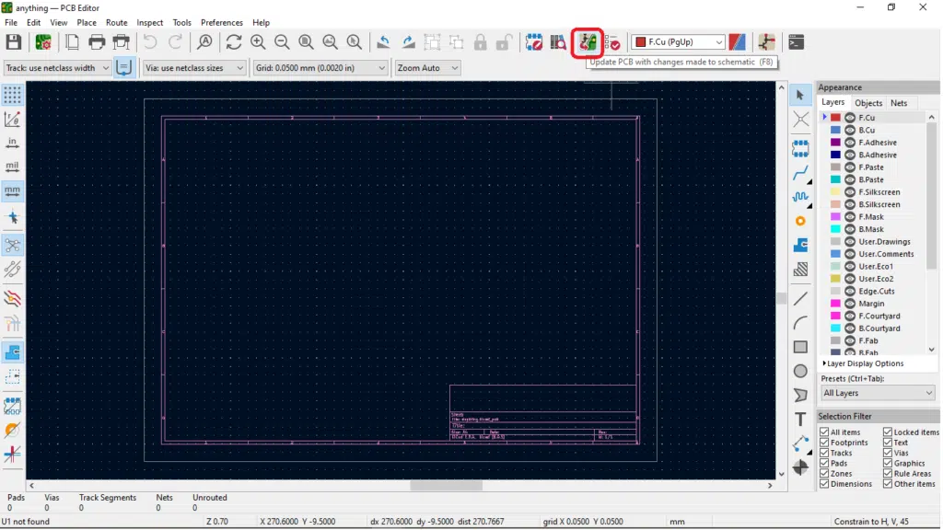Click the Save icon in toolbar

[x=13, y=42]
